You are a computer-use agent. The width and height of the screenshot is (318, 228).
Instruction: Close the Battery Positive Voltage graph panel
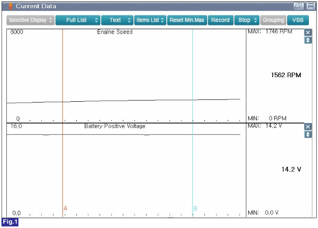[x=308, y=127]
